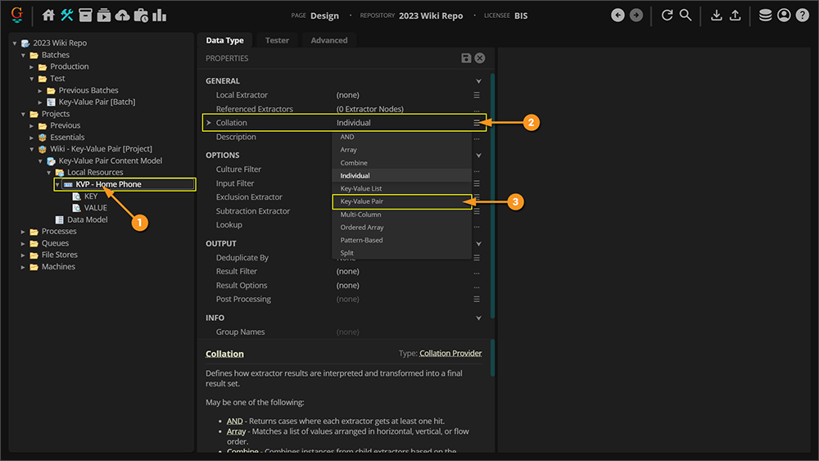Screen dimensions: 819x461
Task: Open the Stats bar chart icon
Action: (159, 15)
